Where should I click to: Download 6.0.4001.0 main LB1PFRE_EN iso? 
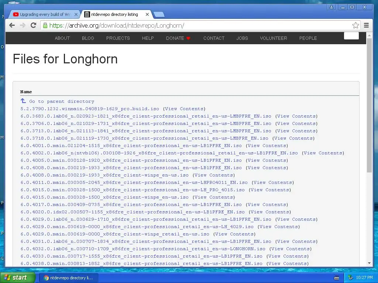click(x=131, y=146)
